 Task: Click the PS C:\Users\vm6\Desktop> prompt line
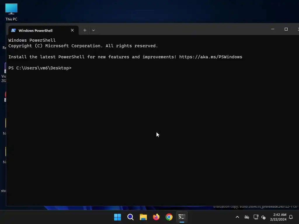point(40,68)
